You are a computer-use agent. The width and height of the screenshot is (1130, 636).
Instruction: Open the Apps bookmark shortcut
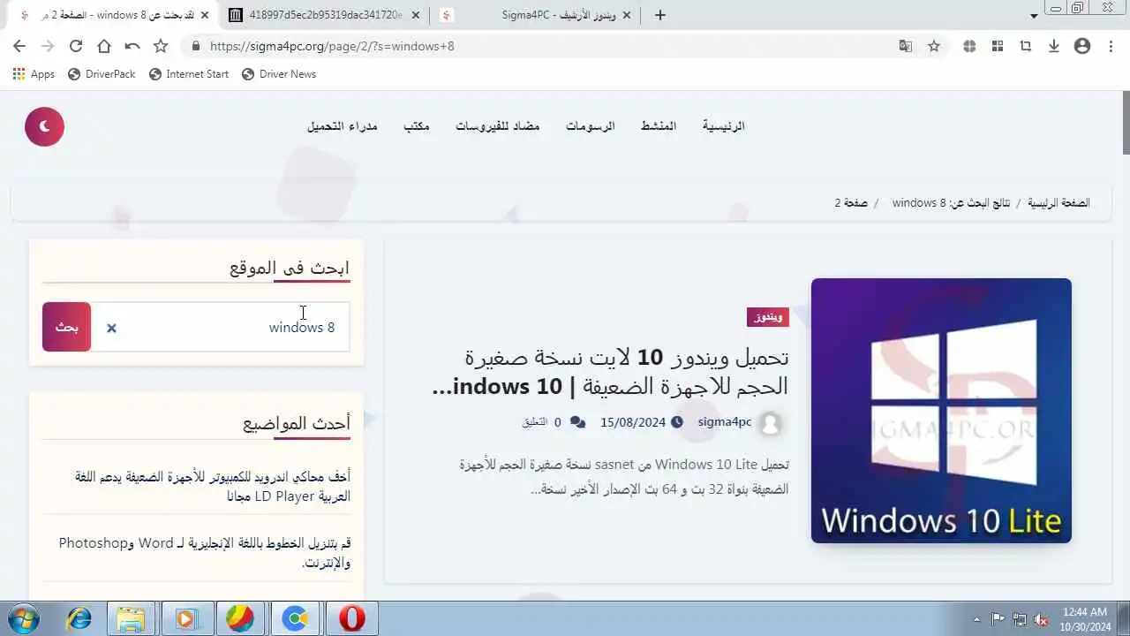coord(34,74)
